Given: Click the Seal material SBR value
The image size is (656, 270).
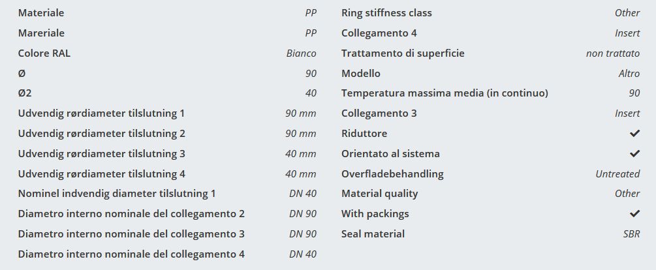Looking at the screenshot, I should [x=630, y=234].
